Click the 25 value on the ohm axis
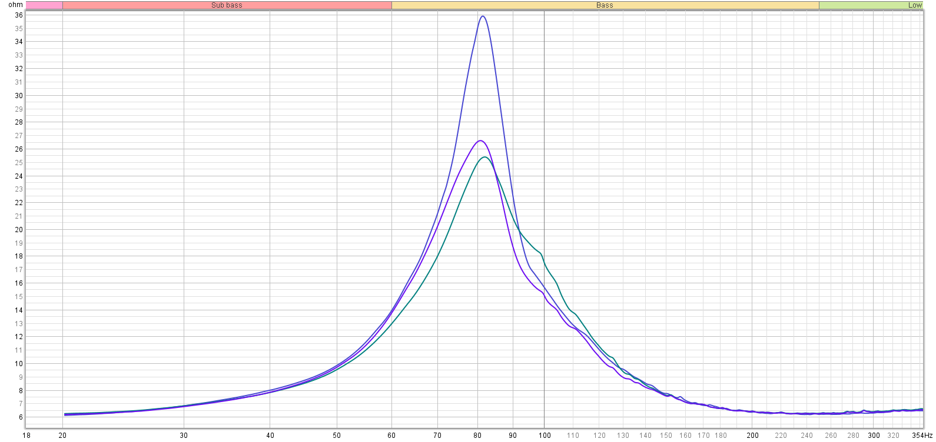This screenshot has width=936, height=442. pos(19,163)
